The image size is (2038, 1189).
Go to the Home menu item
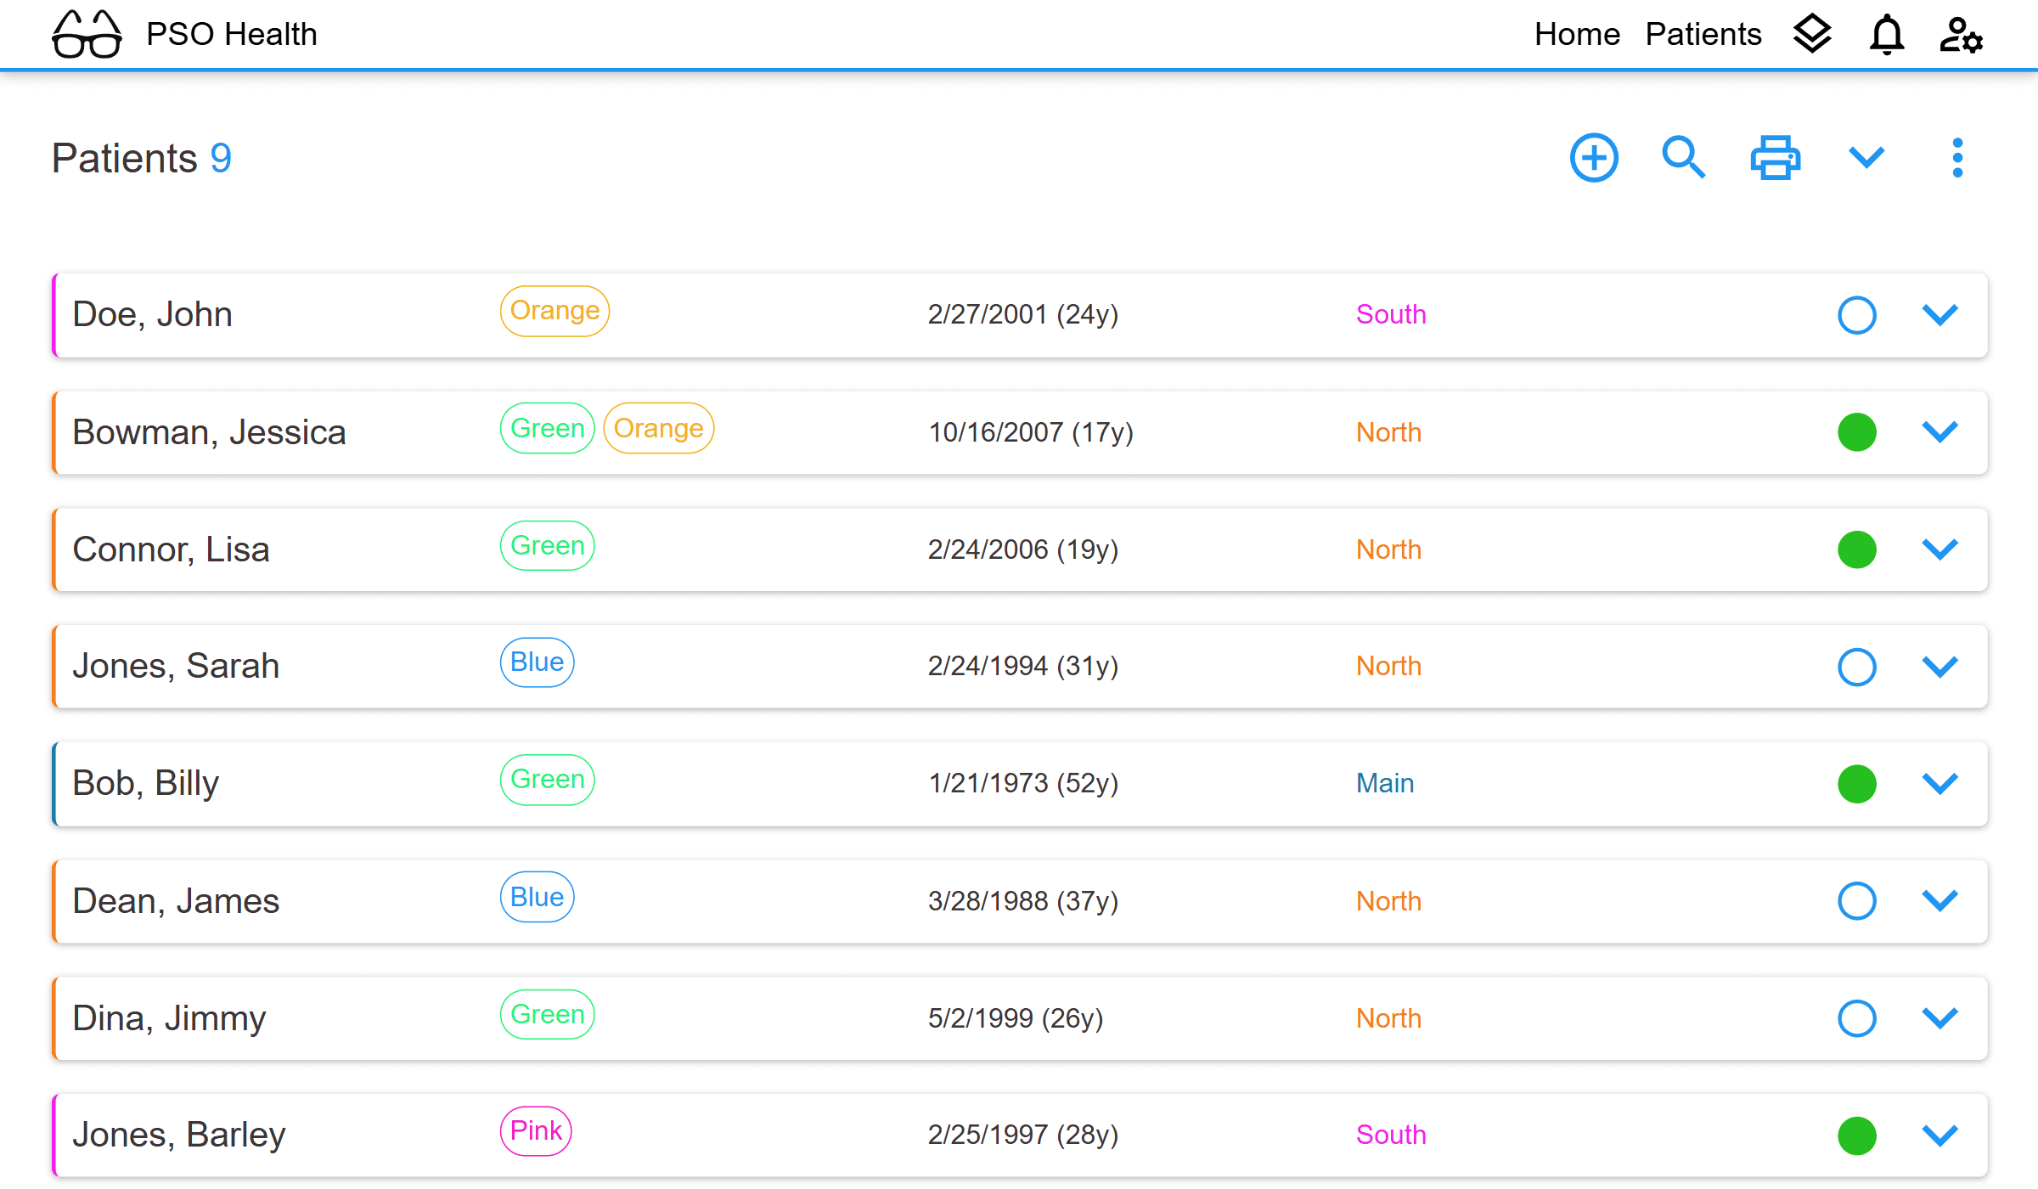tap(1577, 35)
